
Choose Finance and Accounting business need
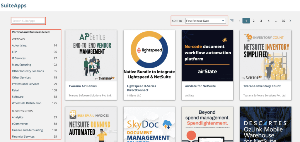27,130
